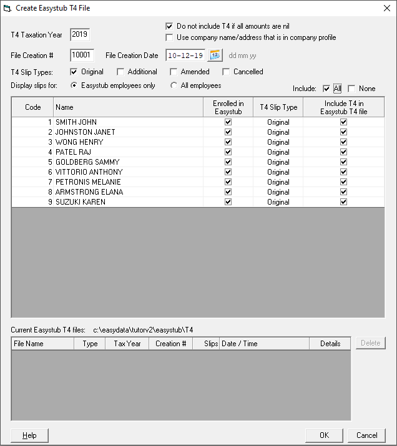Uncheck Include T4 for SMITH JOHN

point(343,122)
